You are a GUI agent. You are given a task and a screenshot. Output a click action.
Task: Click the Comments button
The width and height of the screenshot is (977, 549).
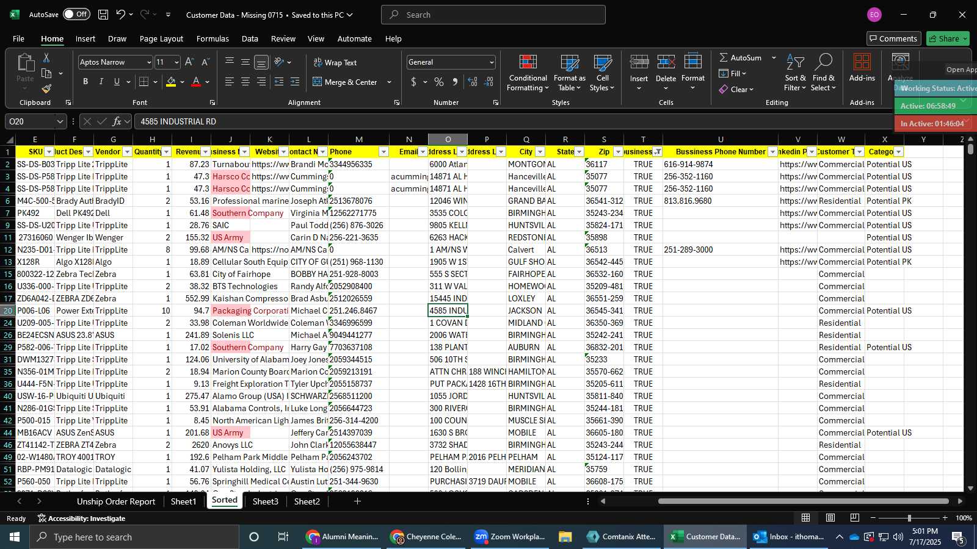pyautogui.click(x=893, y=38)
